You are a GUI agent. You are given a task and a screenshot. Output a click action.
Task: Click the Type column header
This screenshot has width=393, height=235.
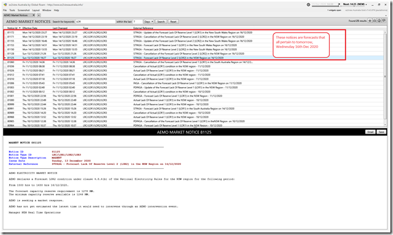point(85,28)
